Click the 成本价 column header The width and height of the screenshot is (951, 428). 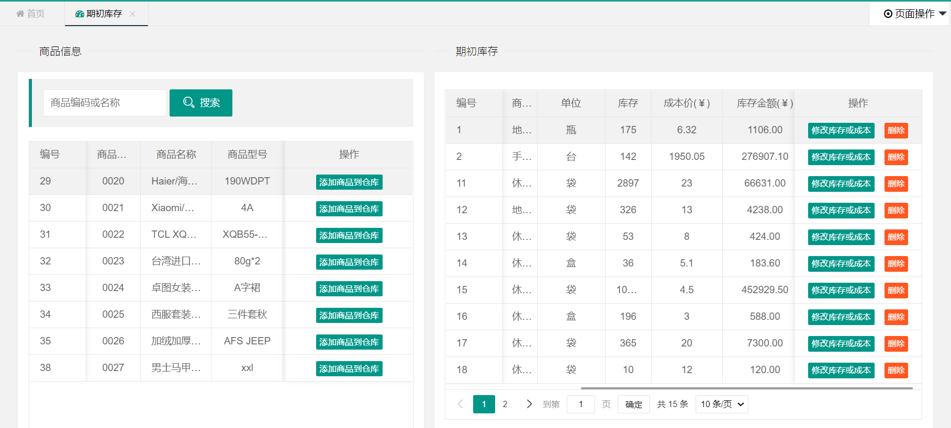click(687, 103)
